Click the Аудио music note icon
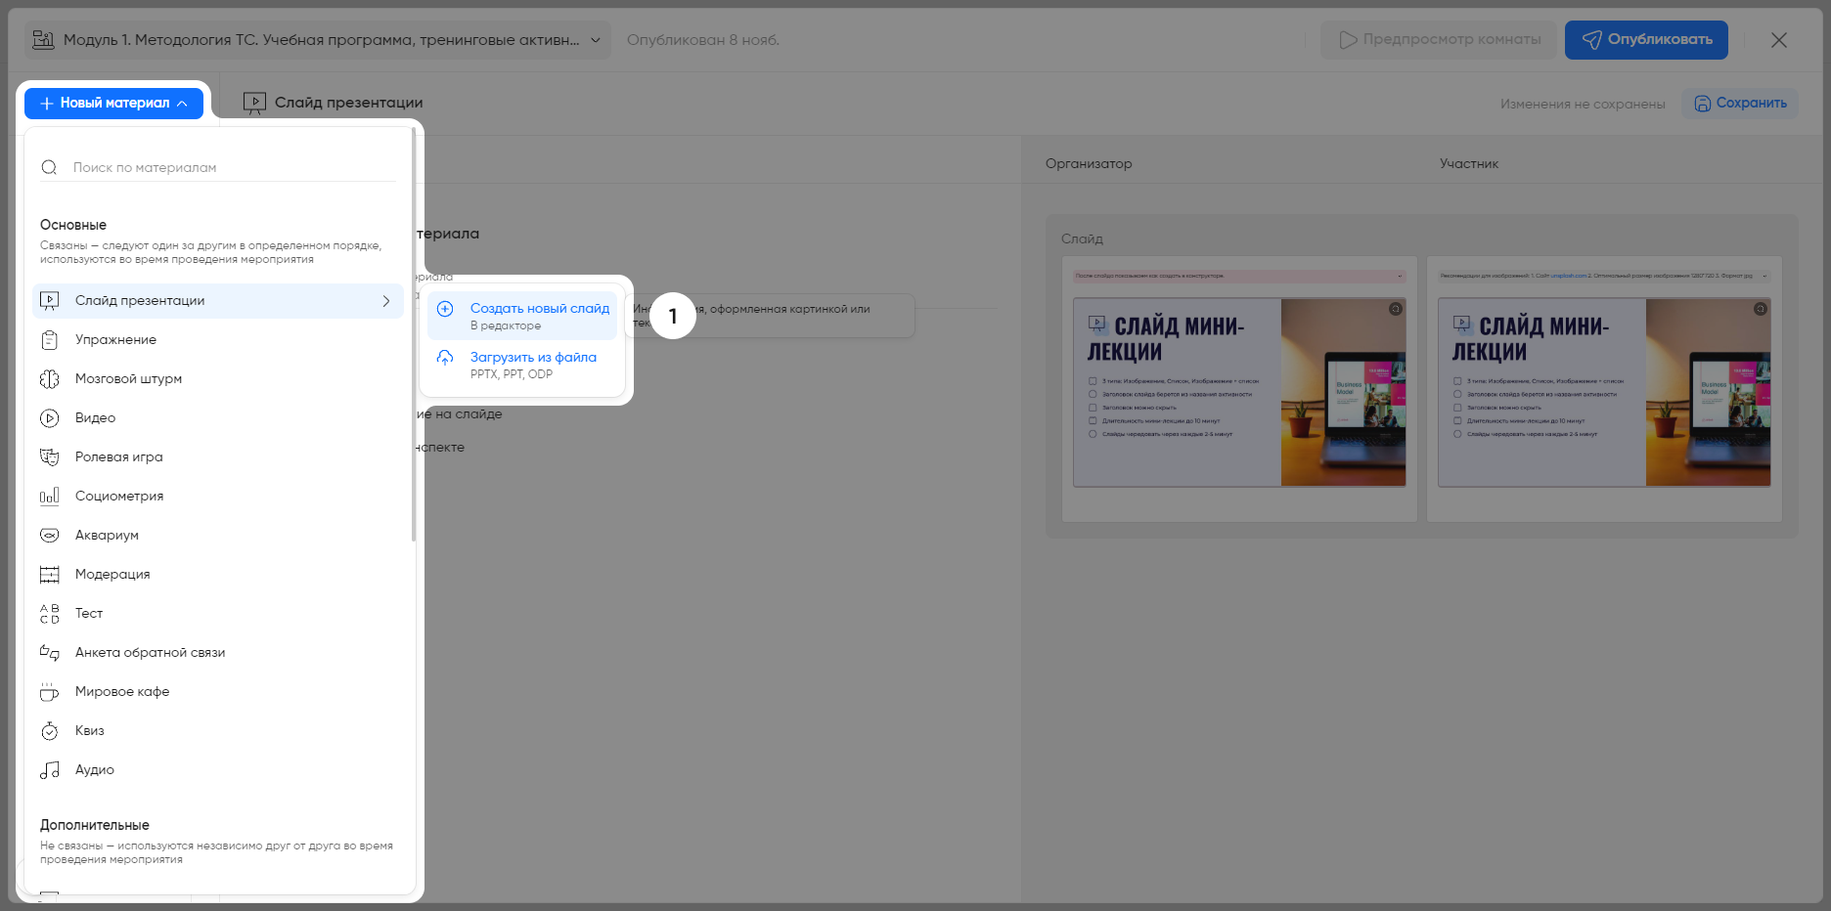This screenshot has width=1831, height=911. [50, 770]
